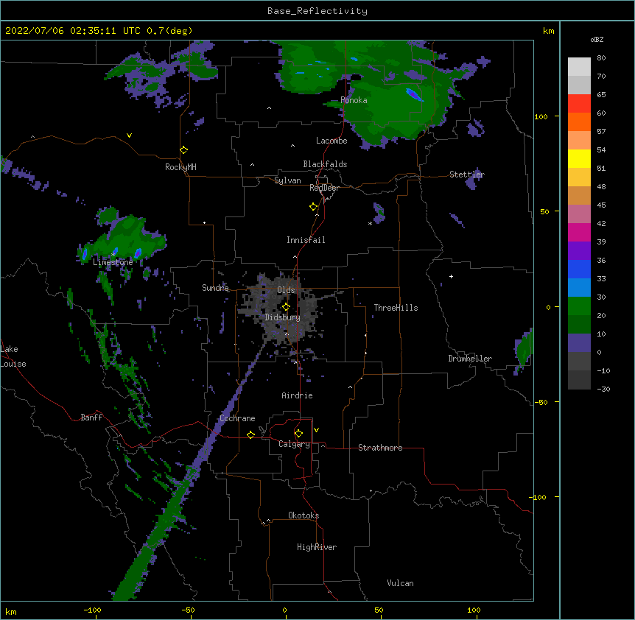Choose the blue 33-36 dBZ legend swatch
The width and height of the screenshot is (635, 620).
(x=579, y=269)
